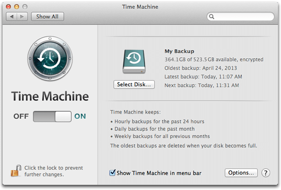Image resolution: width=281 pixels, height=190 pixels.
Task: Click the My Backup disk drive icon
Action: (x=134, y=61)
